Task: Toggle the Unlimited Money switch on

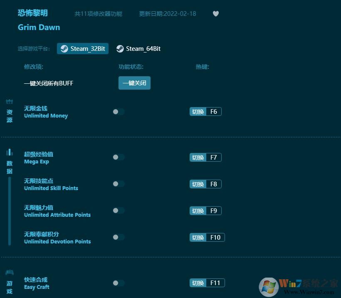Action: [x=119, y=112]
